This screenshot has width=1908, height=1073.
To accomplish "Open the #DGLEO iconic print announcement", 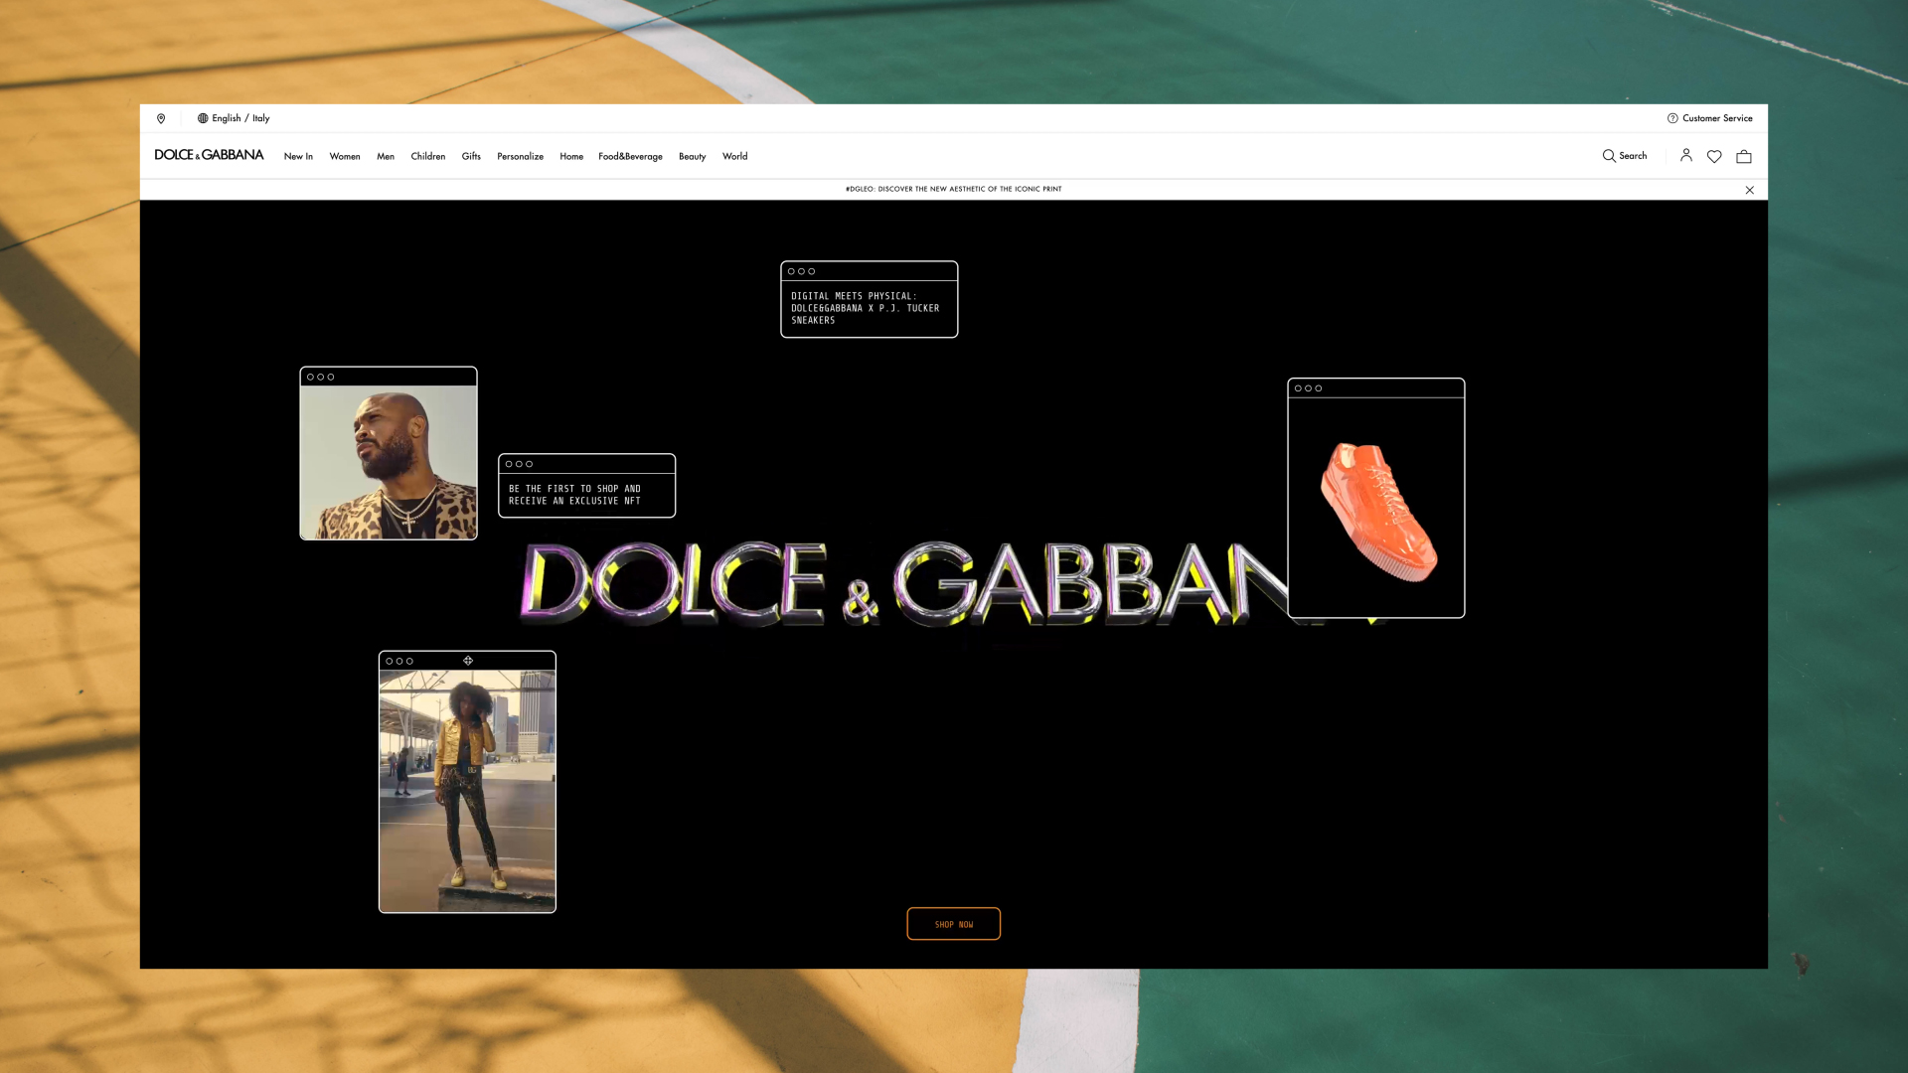I will click(954, 189).
